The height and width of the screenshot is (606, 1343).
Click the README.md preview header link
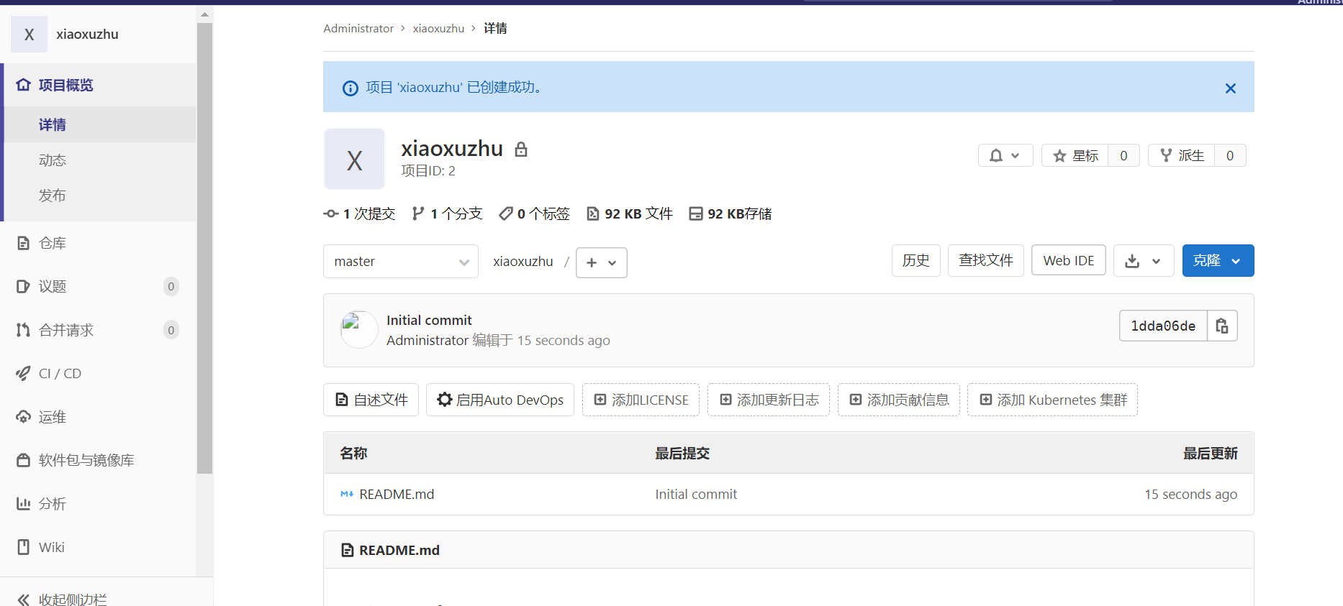point(399,550)
